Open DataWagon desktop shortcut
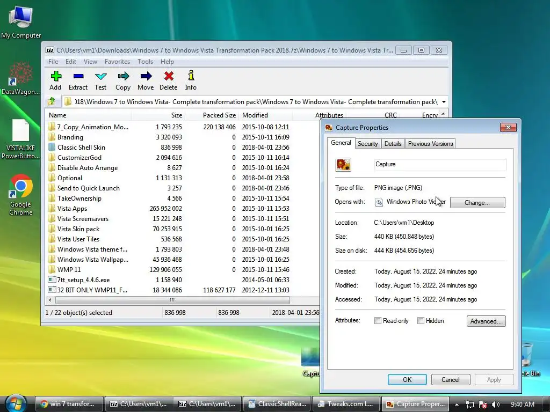The height and width of the screenshot is (412, 550). pos(21,78)
